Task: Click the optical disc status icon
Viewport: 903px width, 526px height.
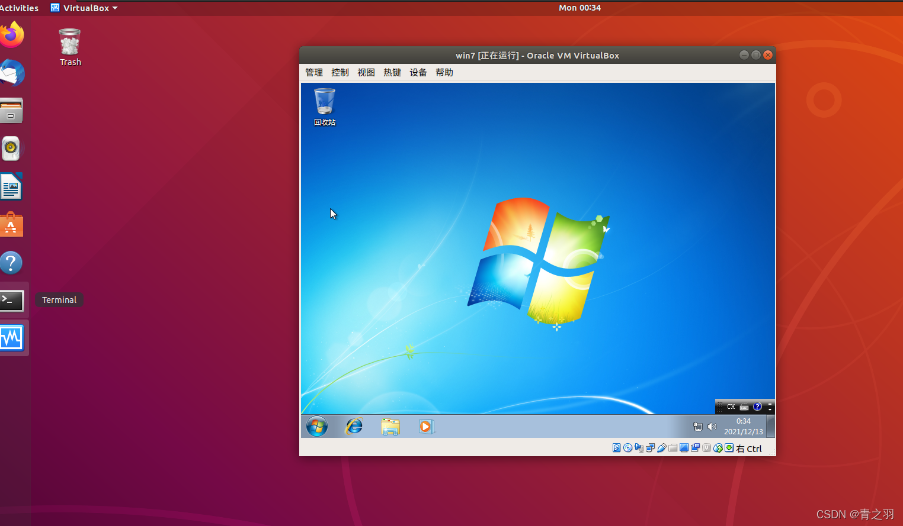Action: 628,448
